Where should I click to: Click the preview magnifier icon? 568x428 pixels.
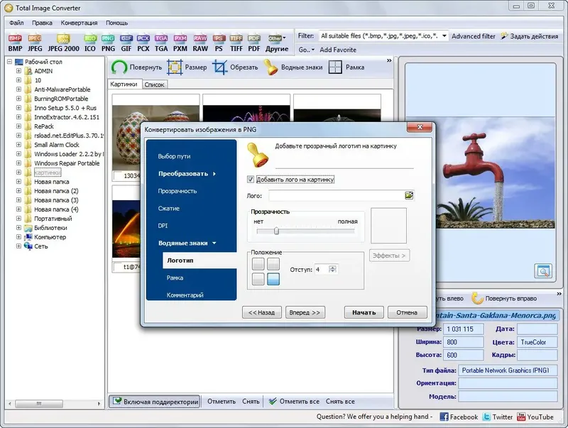point(543,271)
